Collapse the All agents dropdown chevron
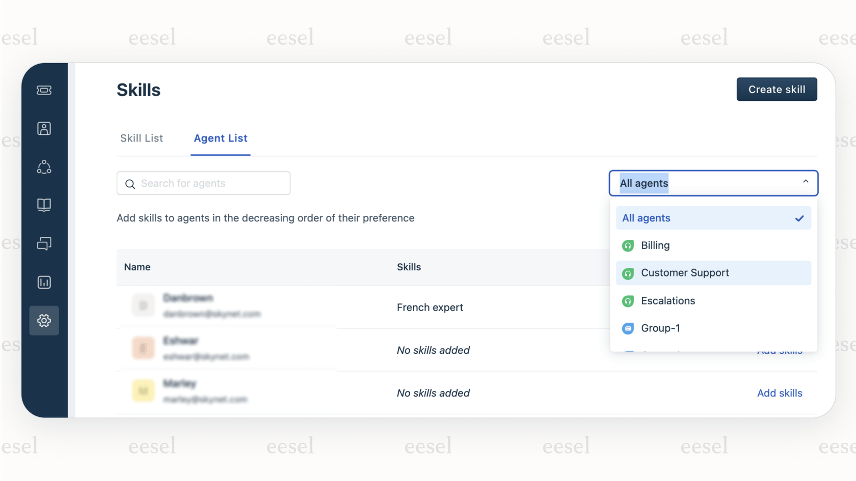 click(806, 181)
